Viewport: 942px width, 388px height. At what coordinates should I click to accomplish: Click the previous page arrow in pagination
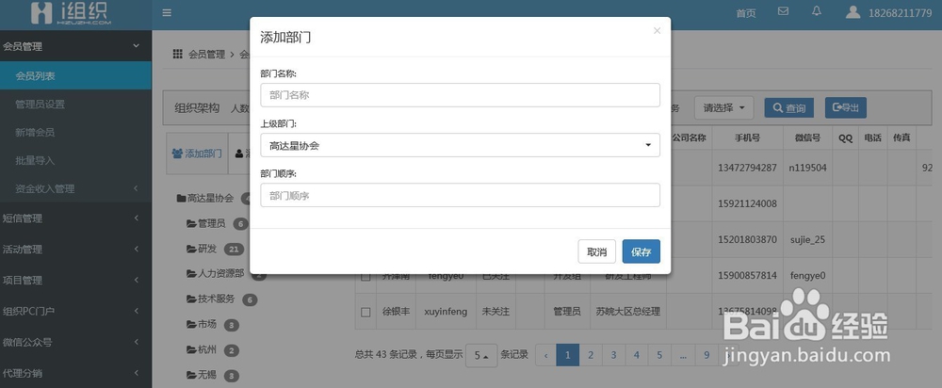[x=545, y=355]
